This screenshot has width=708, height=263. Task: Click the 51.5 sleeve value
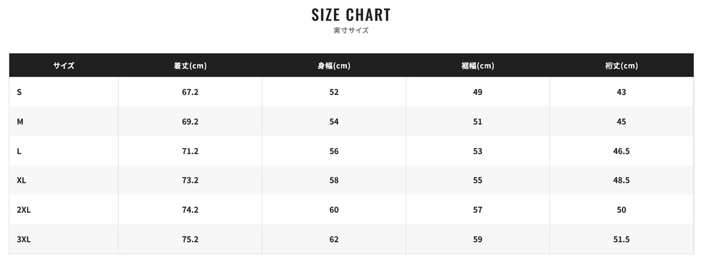[621, 239]
